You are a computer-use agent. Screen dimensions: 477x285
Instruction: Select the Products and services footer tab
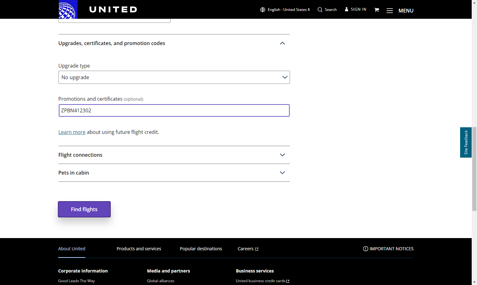tap(139, 249)
